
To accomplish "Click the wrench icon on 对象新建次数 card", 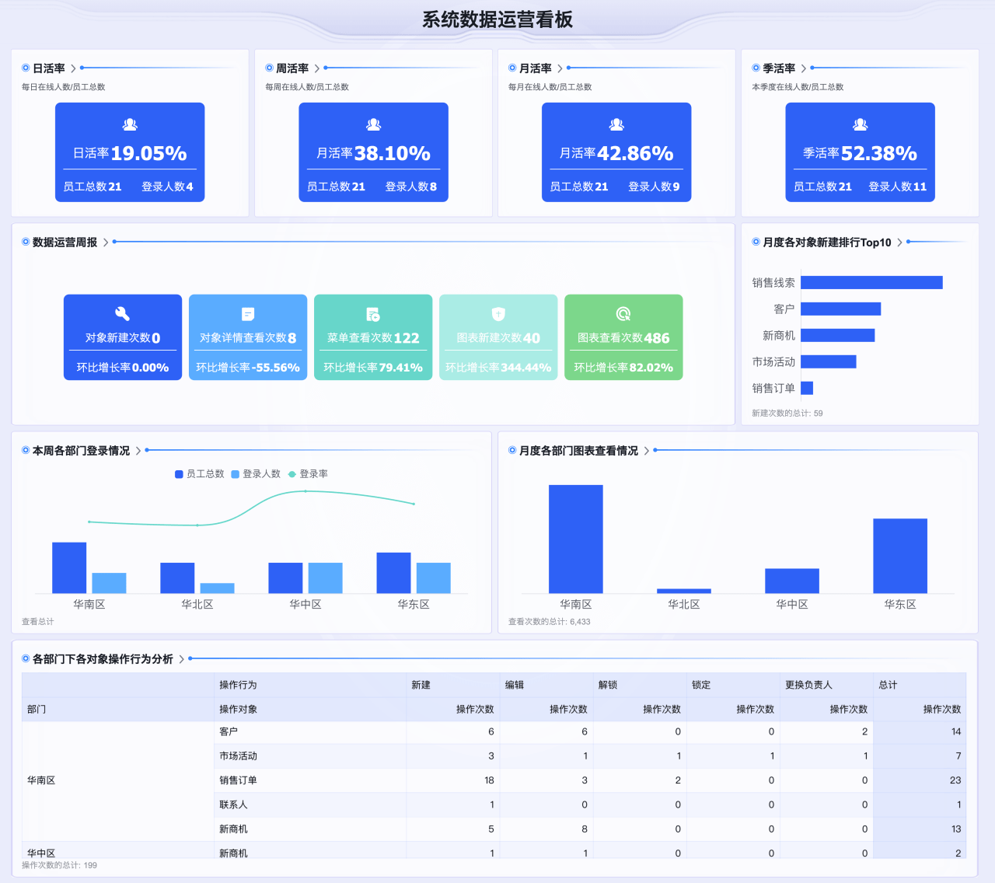I will click(x=122, y=314).
